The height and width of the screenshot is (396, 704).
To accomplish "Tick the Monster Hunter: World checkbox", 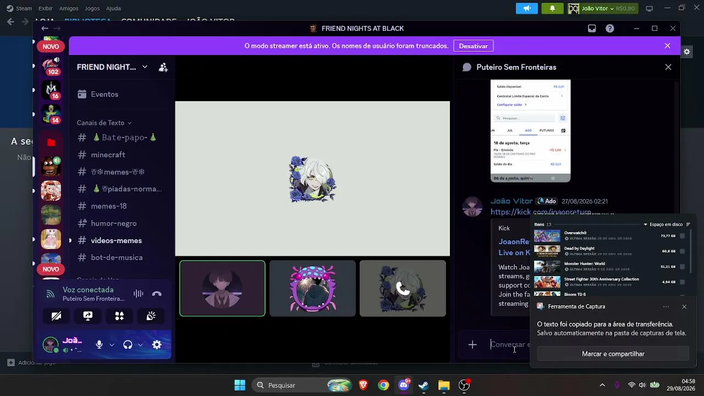I will point(683,267).
